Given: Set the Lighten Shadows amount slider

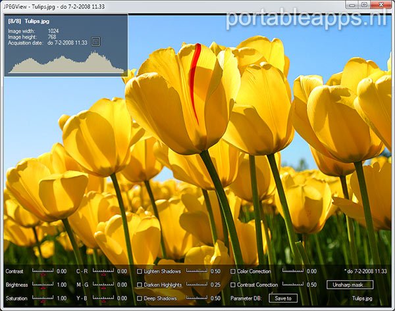Looking at the screenshot, I should pos(197,271).
